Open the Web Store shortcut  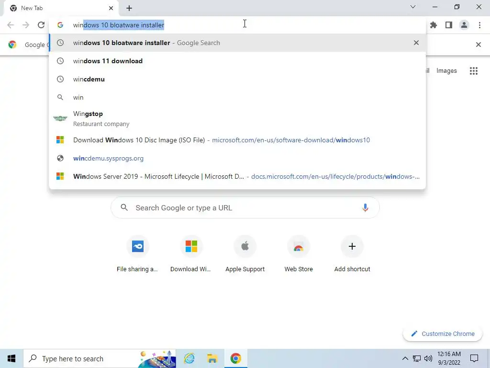click(x=299, y=254)
